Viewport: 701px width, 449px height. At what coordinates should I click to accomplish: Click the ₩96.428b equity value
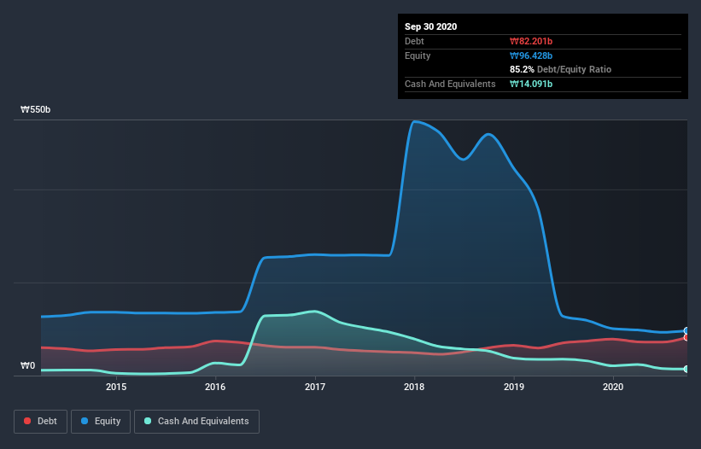(x=531, y=55)
